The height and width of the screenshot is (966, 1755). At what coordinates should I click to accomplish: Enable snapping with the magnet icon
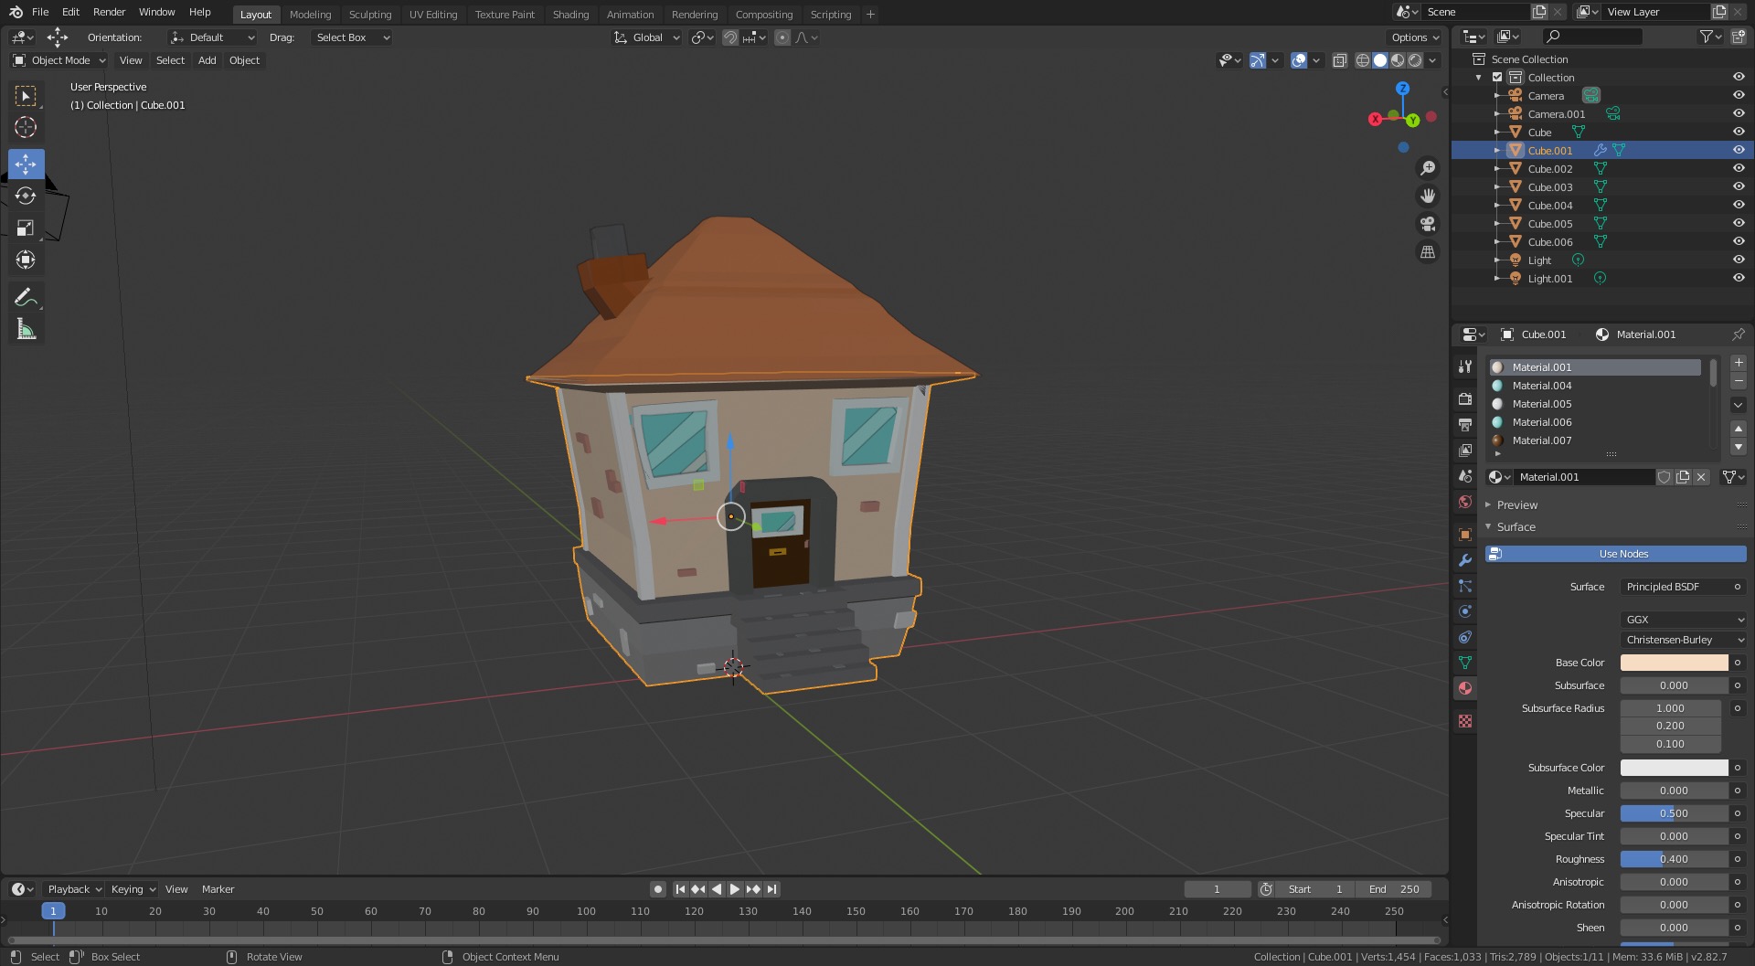click(730, 37)
